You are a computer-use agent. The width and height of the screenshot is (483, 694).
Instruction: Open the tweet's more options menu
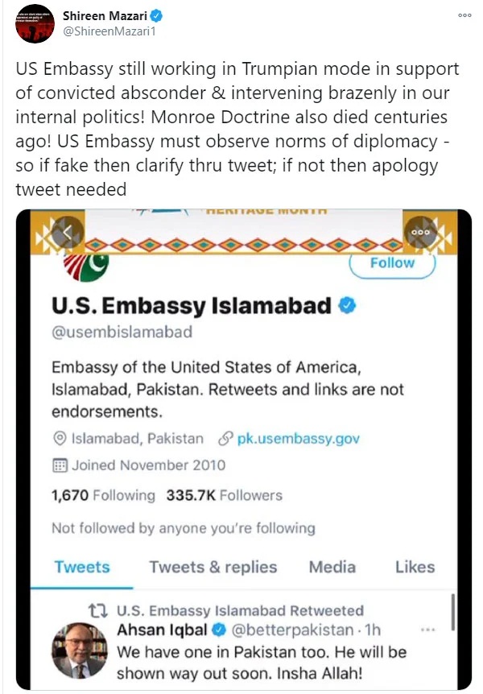point(464,15)
